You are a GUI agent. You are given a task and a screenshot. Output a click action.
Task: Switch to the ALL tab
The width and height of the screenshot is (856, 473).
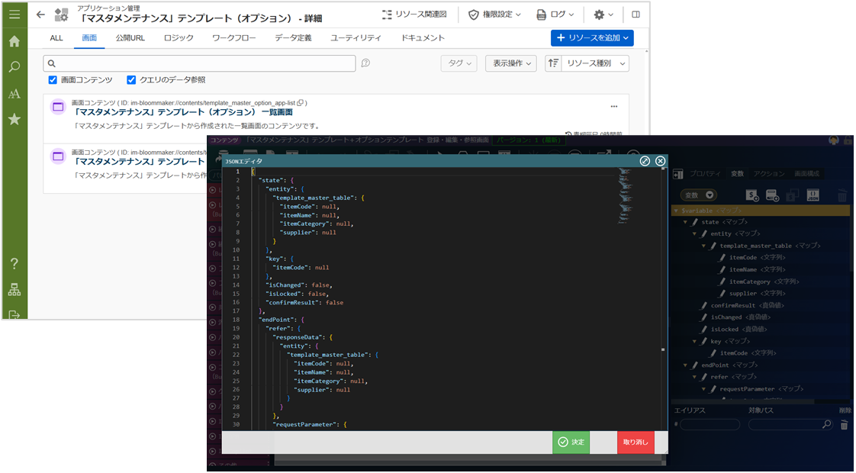click(x=56, y=37)
